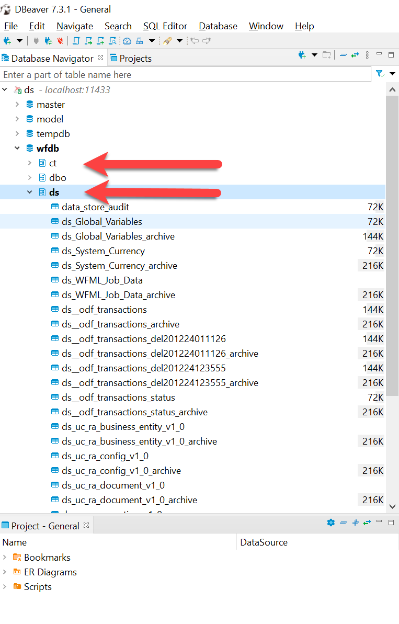Image resolution: width=399 pixels, height=624 pixels.
Task: Toggle Link with Editor in Database Navigator
Action: pos(355,55)
